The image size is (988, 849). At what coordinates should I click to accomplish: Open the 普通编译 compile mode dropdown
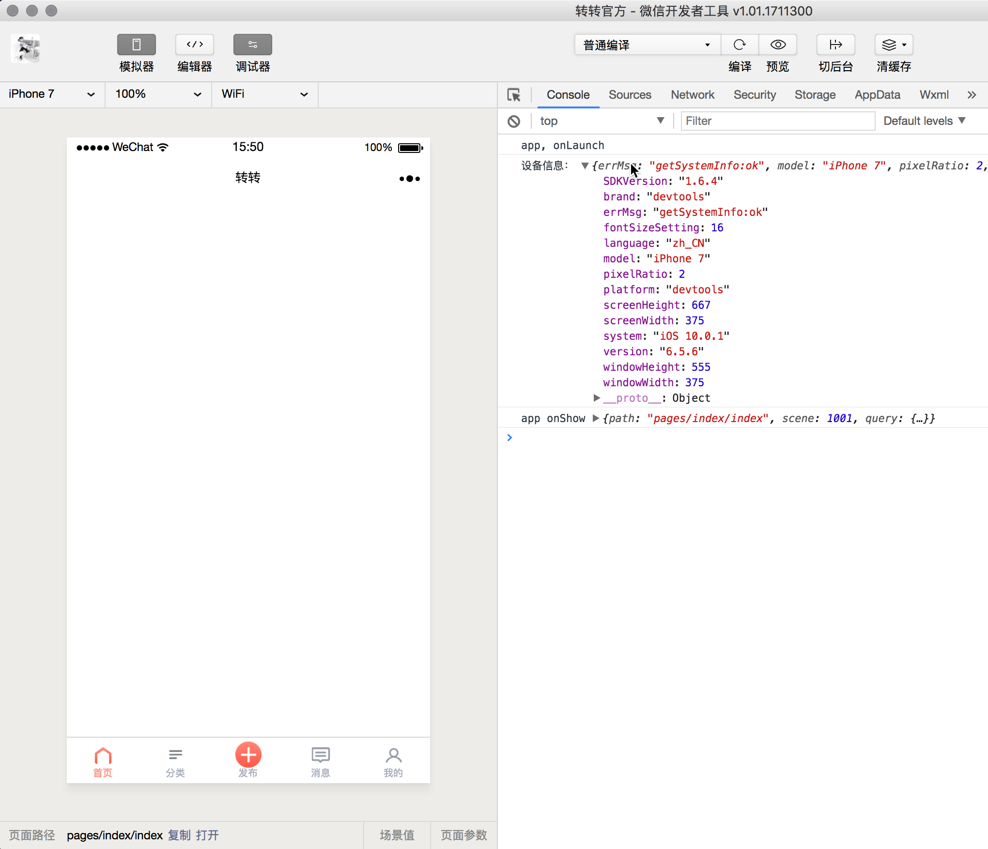pos(648,45)
